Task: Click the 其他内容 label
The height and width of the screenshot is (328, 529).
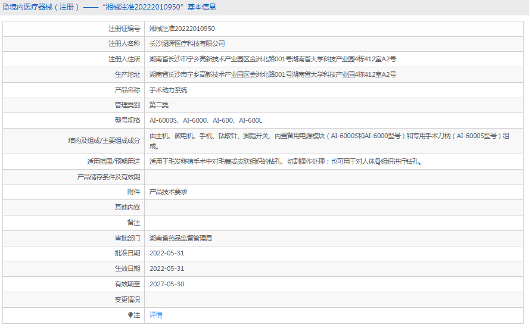Action: [x=127, y=207]
